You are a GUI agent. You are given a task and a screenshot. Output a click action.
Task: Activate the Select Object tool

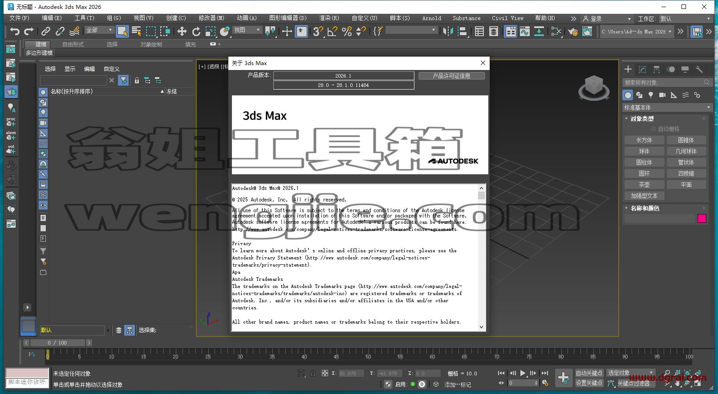(122, 31)
